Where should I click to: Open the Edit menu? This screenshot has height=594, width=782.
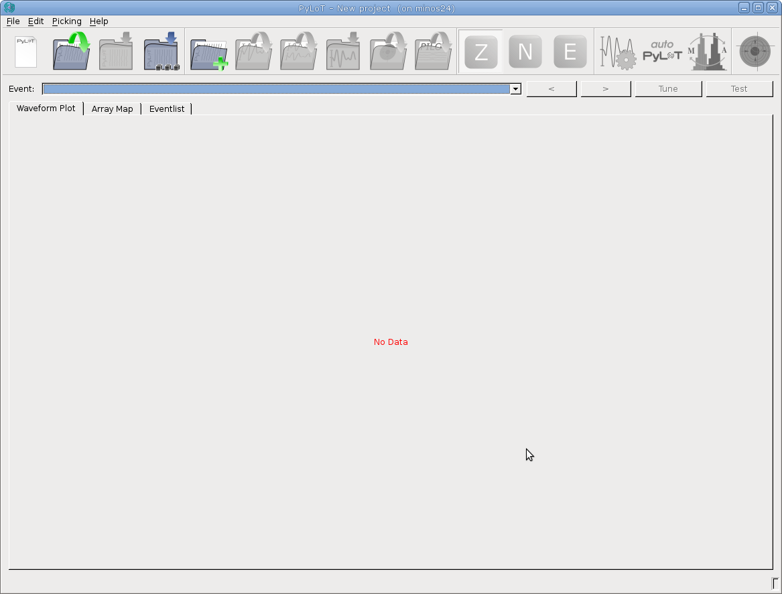click(36, 21)
